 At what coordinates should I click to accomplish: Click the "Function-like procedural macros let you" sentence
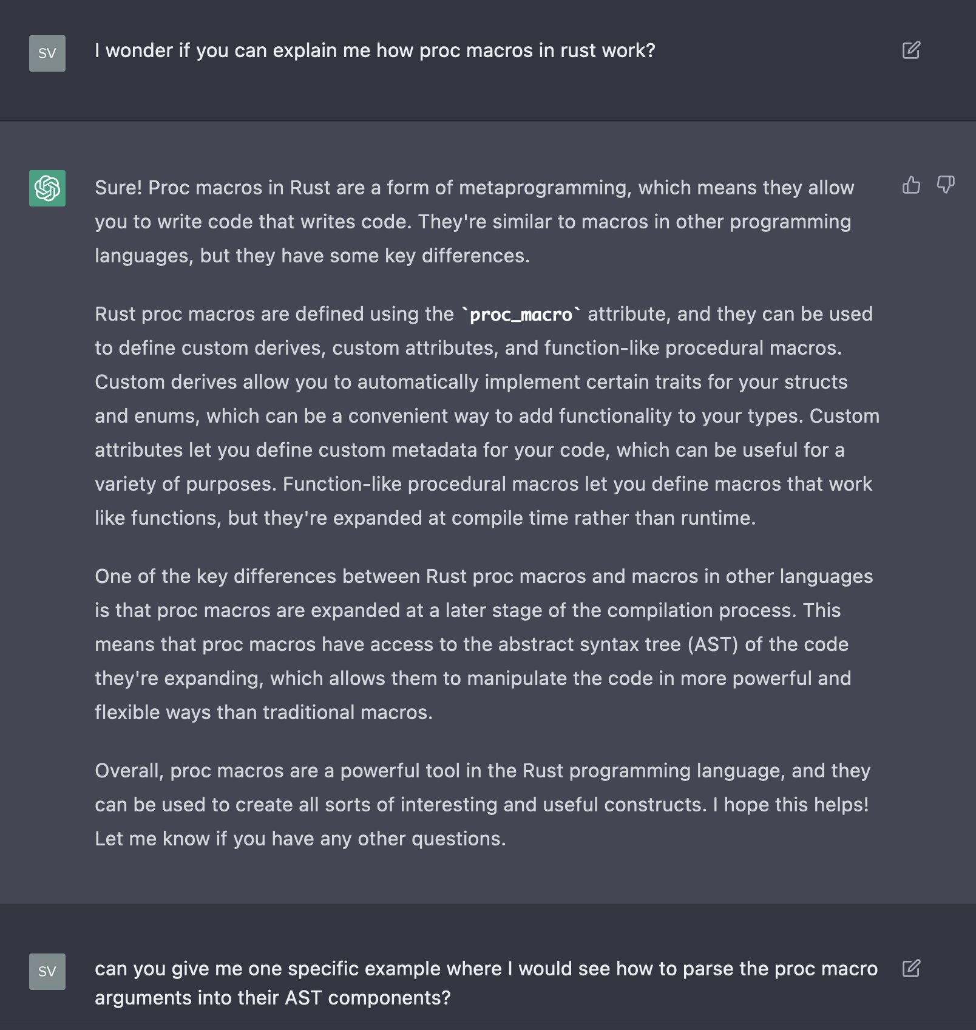coord(577,484)
